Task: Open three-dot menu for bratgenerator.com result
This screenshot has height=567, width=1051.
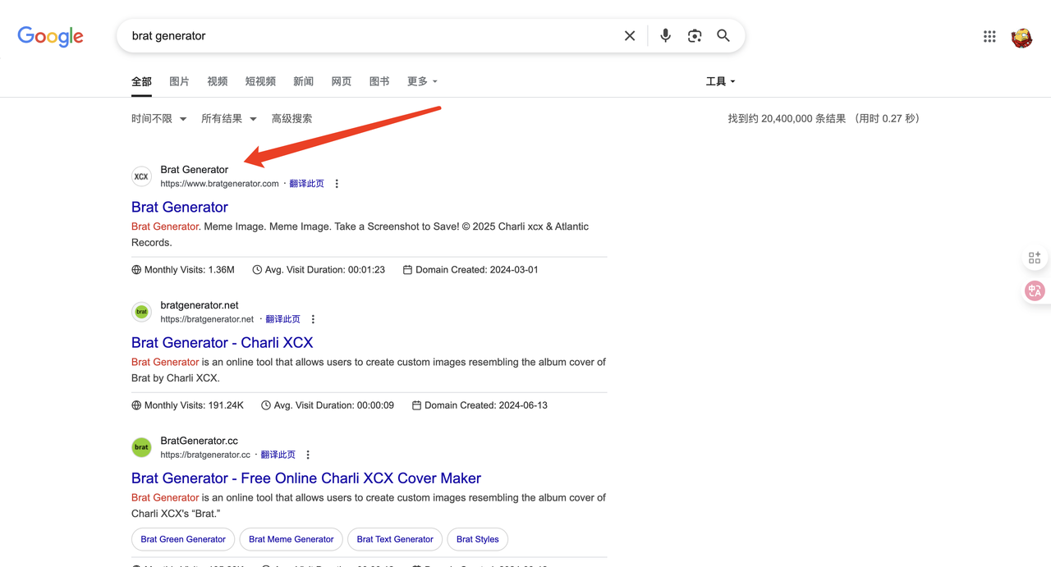Action: click(337, 184)
